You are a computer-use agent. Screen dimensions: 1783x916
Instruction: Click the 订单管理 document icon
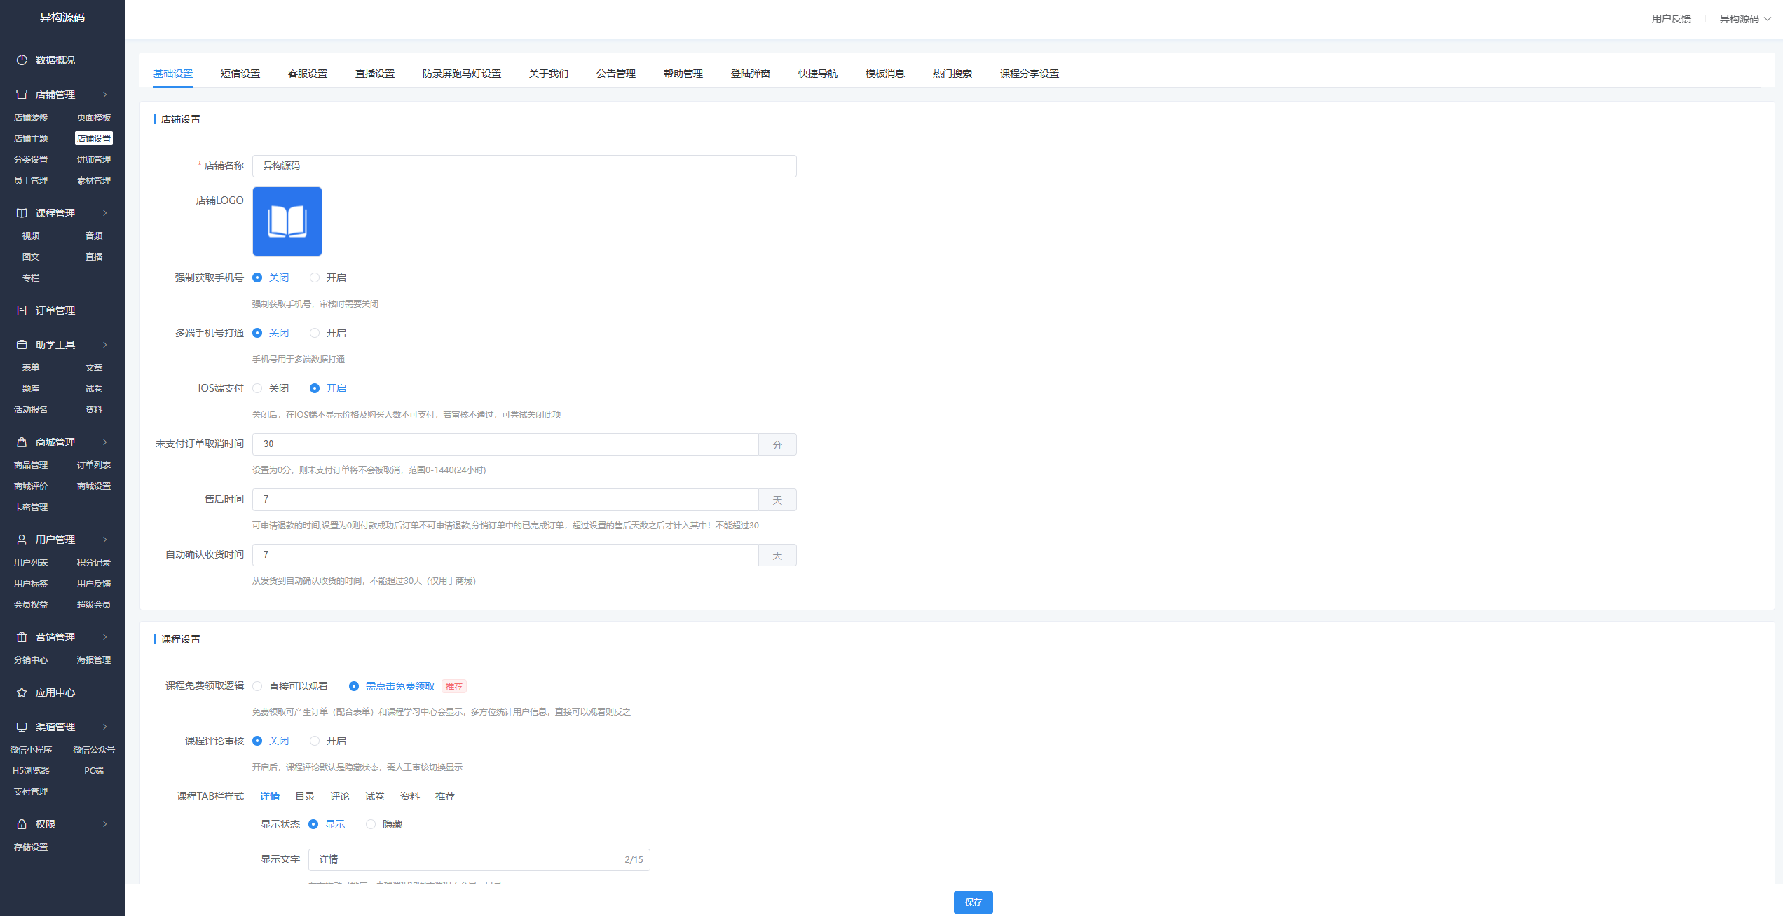pos(22,310)
